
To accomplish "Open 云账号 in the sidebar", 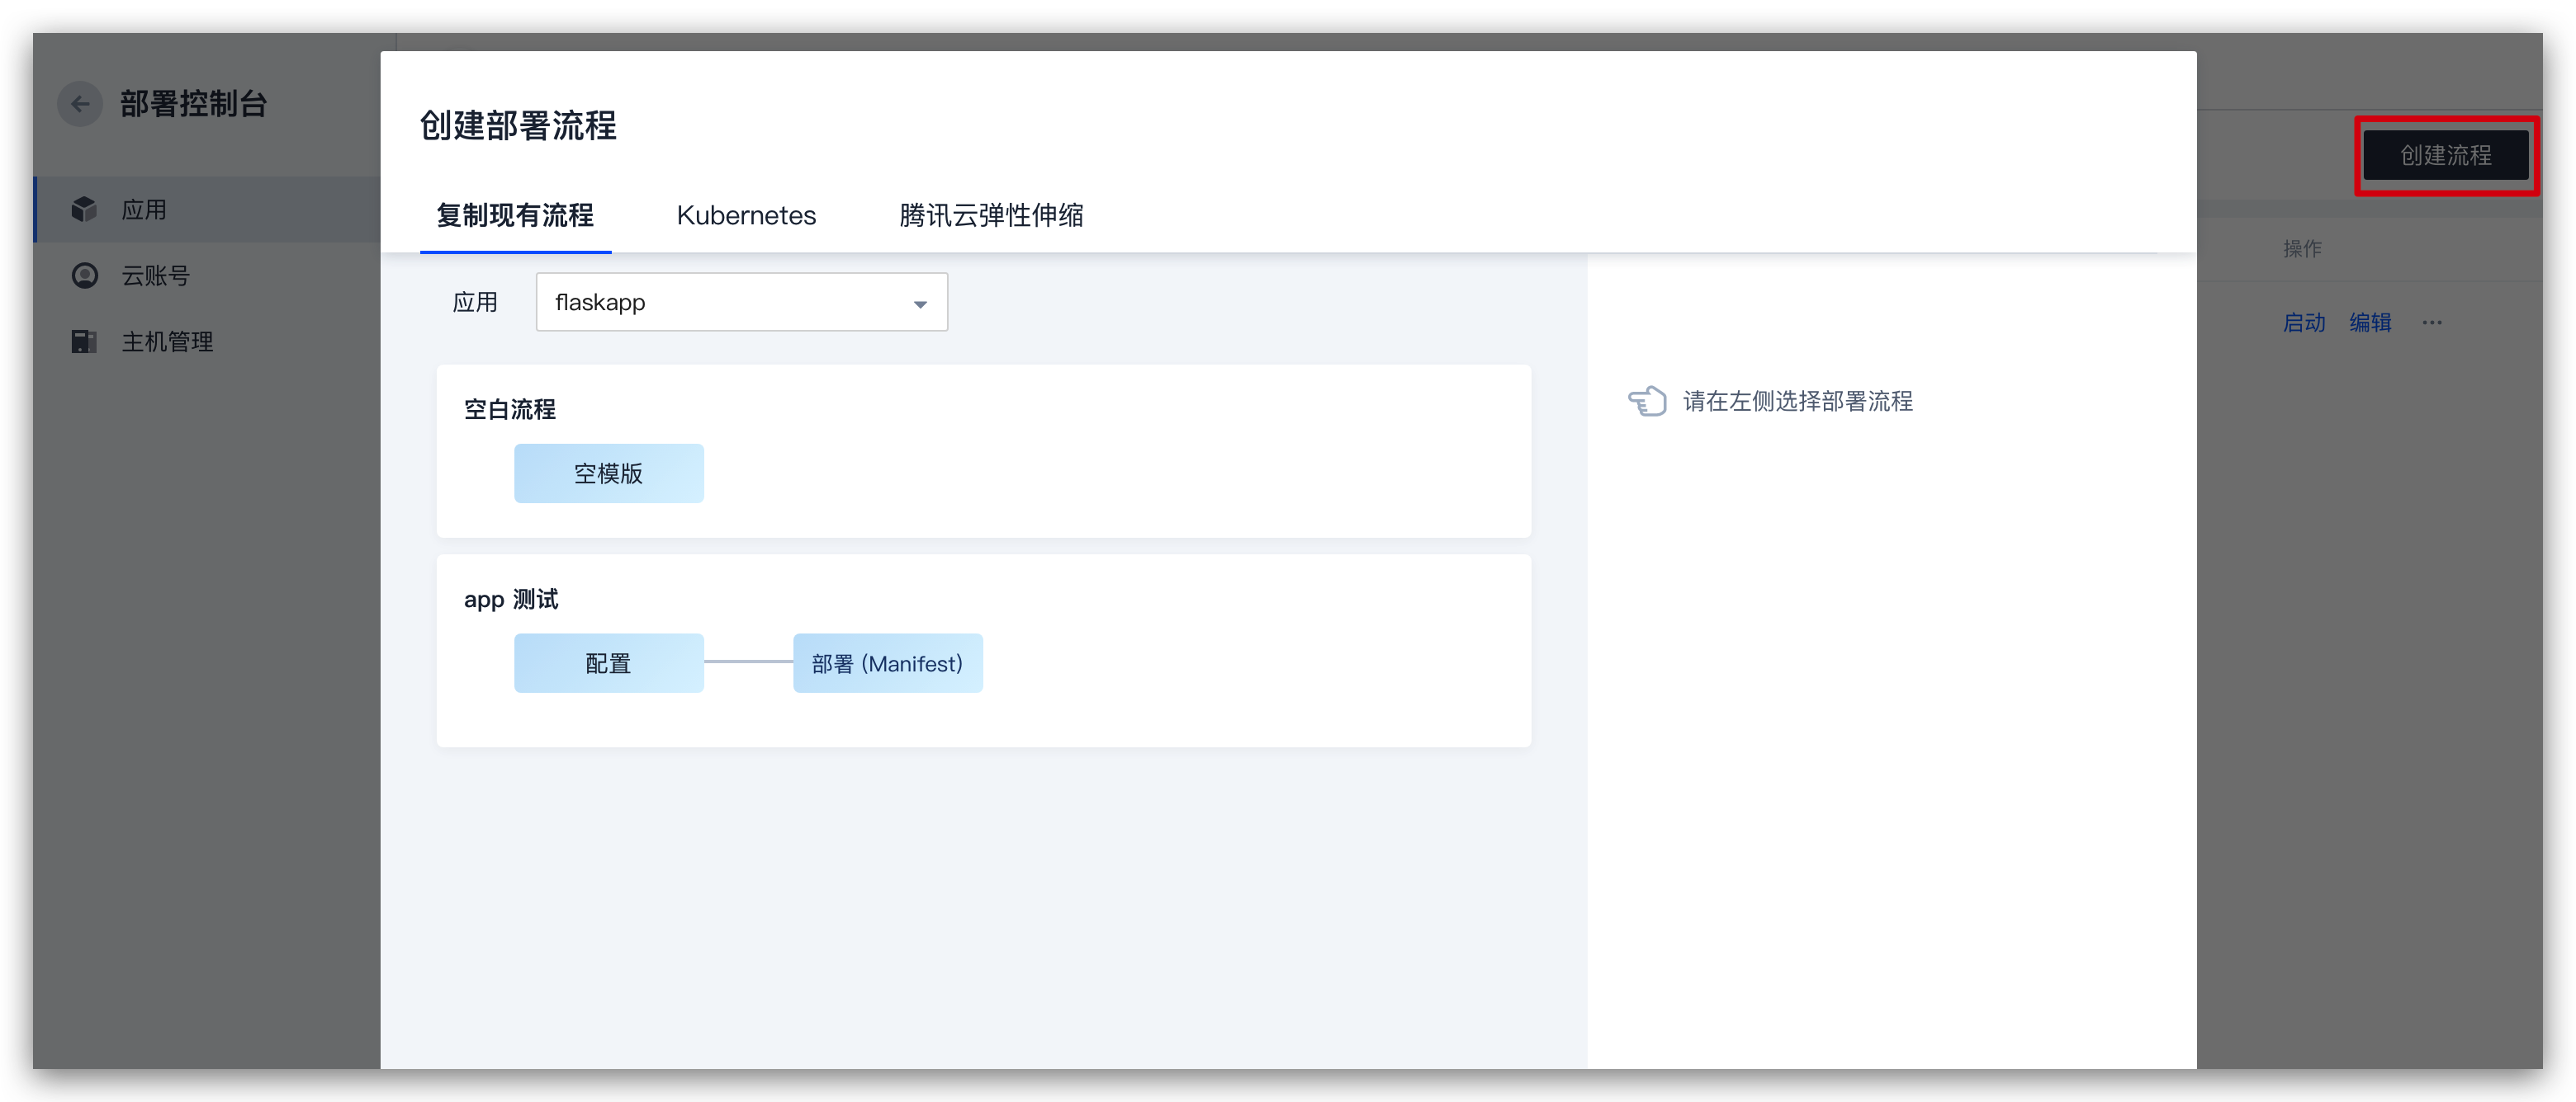I will click(x=156, y=275).
